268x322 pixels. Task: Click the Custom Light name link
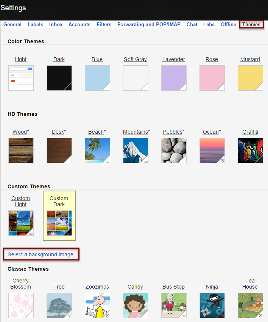(x=20, y=201)
